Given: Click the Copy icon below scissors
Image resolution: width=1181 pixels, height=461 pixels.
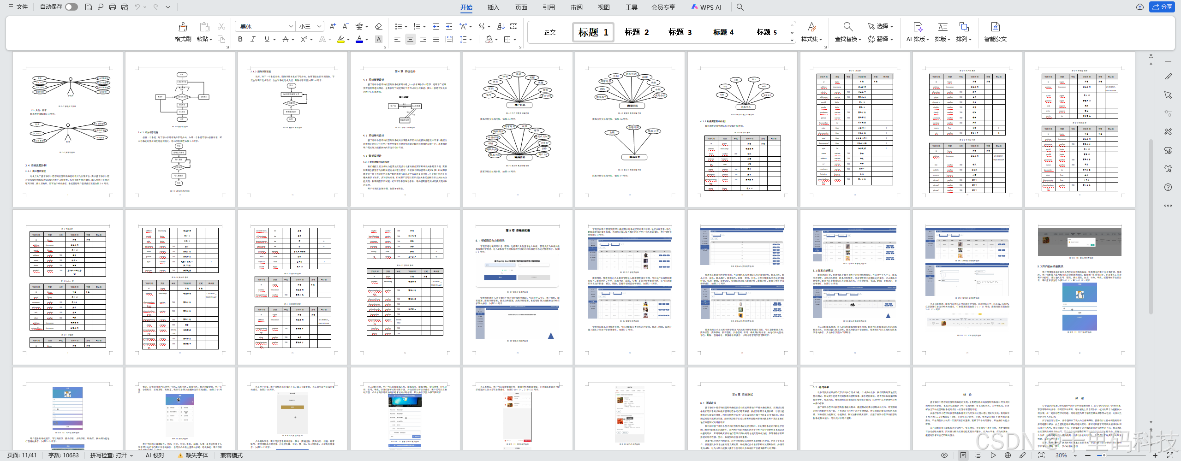Looking at the screenshot, I should click(221, 39).
